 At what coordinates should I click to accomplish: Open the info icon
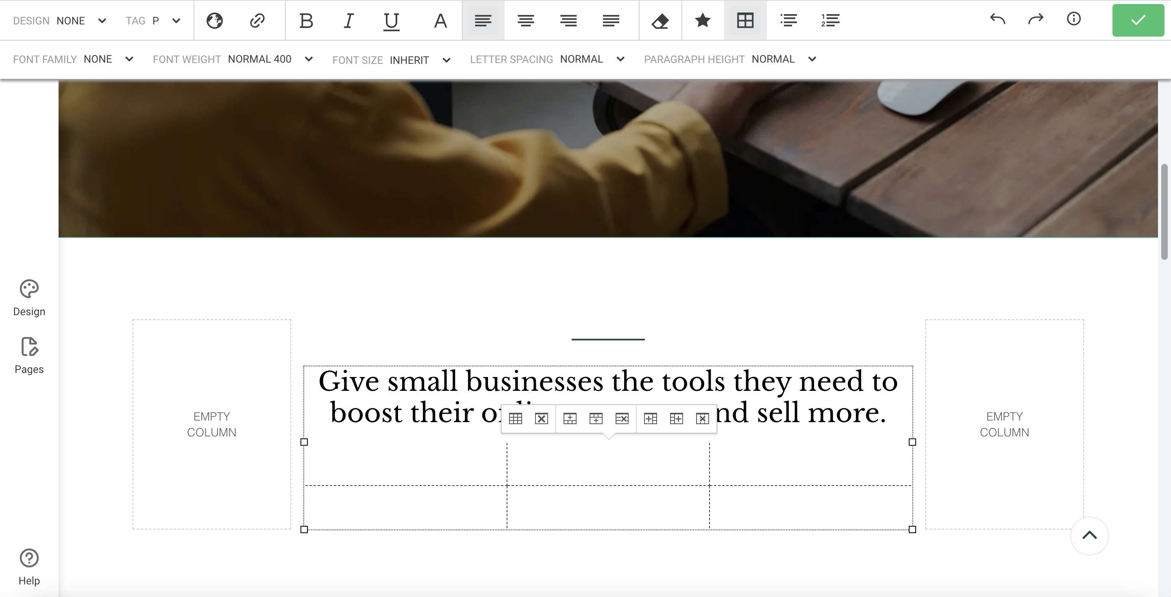coord(1074,19)
